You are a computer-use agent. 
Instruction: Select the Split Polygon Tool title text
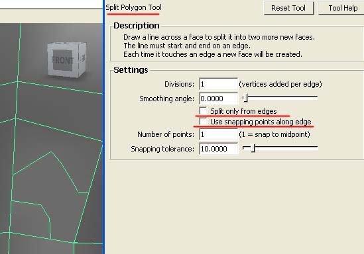133,7
